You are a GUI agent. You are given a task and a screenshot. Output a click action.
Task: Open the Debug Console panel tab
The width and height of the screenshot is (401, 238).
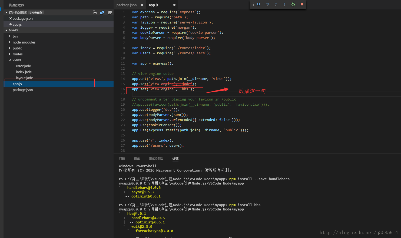tap(156, 159)
